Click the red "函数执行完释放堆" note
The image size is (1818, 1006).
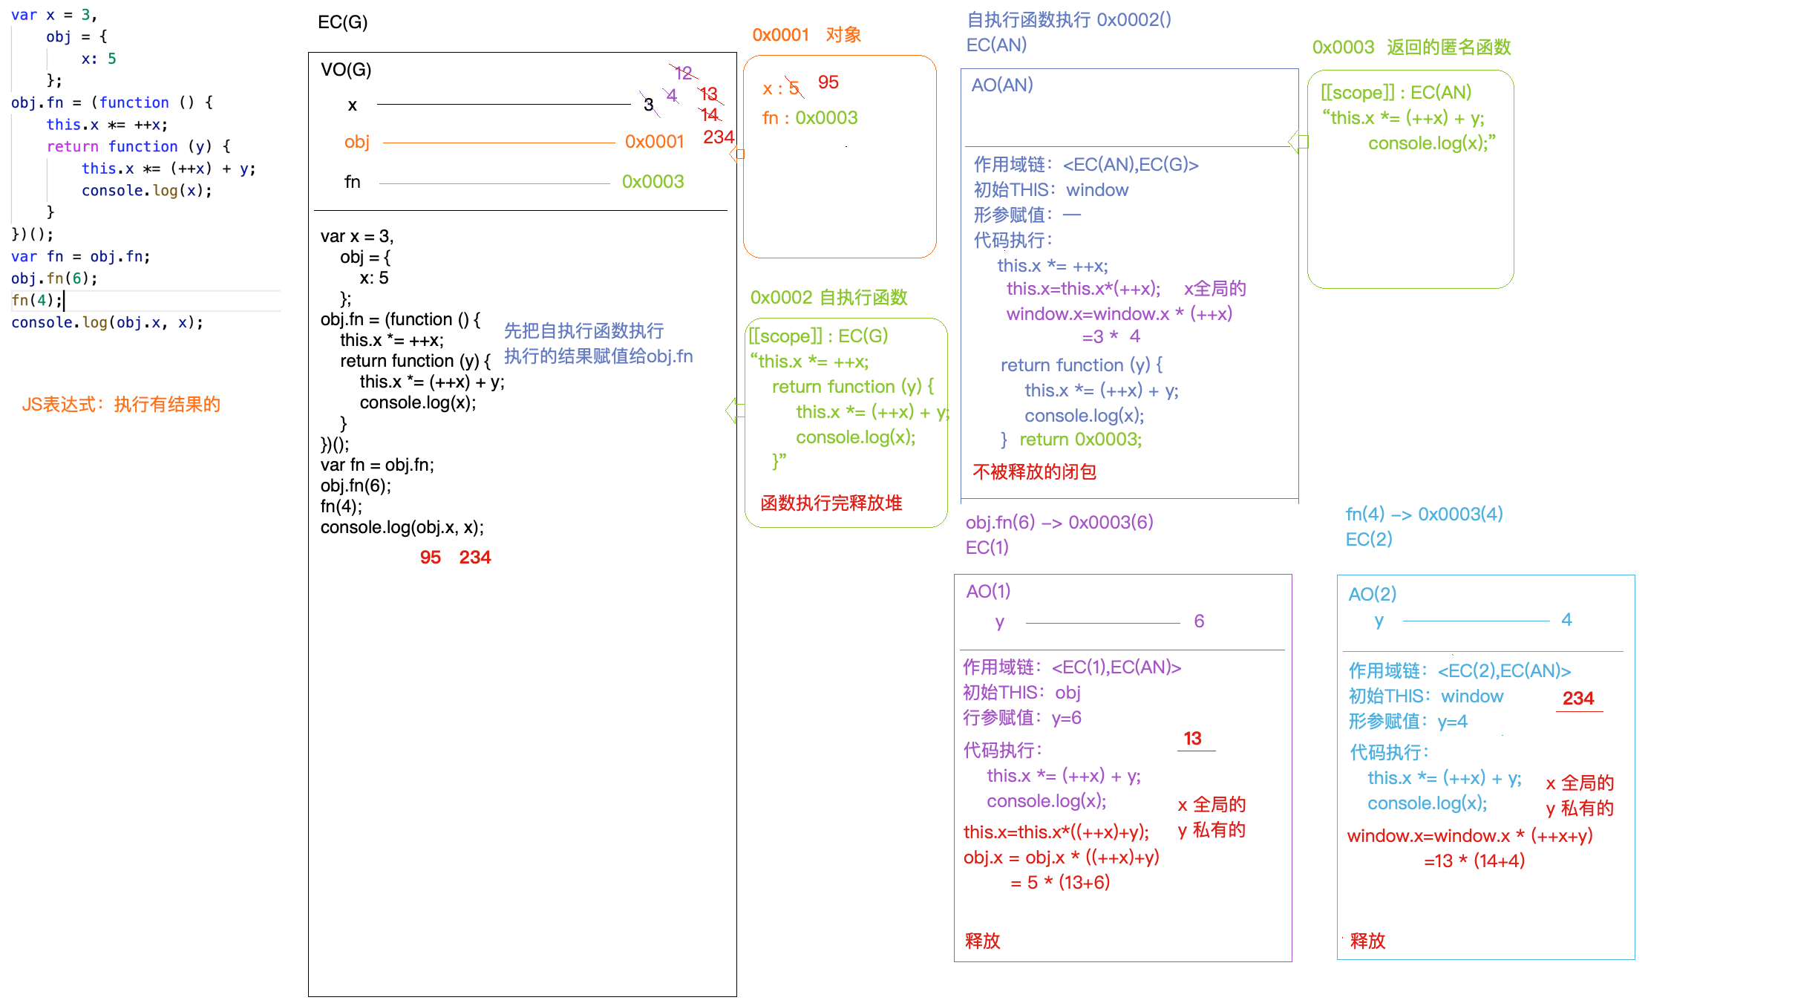click(831, 503)
